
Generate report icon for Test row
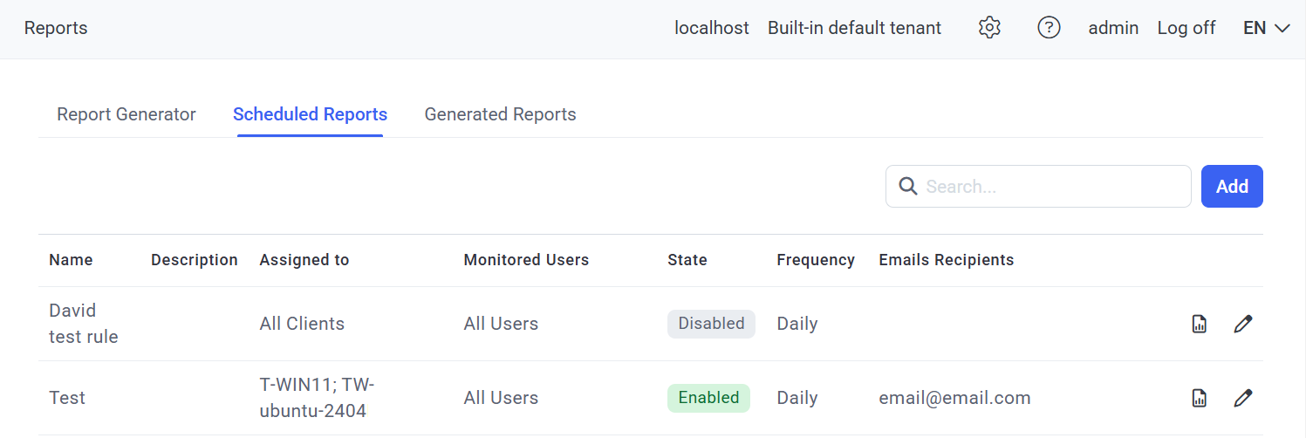click(x=1200, y=399)
